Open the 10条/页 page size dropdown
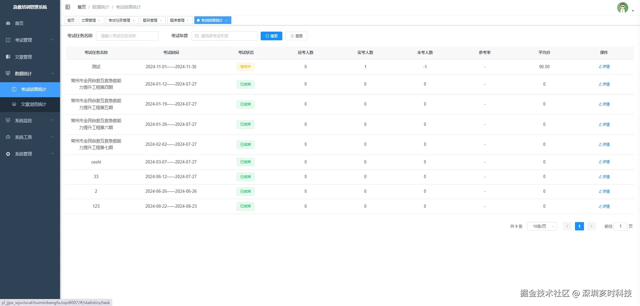This screenshot has width=640, height=306. (542, 226)
